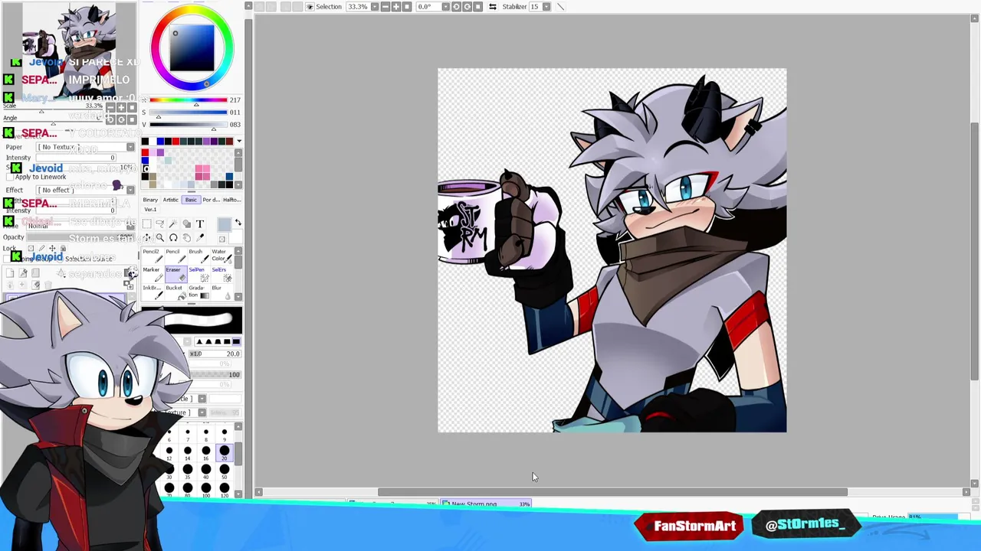Switch to the Ver.1 tool tab
Screen dimensions: 981x551
pyautogui.click(x=150, y=209)
